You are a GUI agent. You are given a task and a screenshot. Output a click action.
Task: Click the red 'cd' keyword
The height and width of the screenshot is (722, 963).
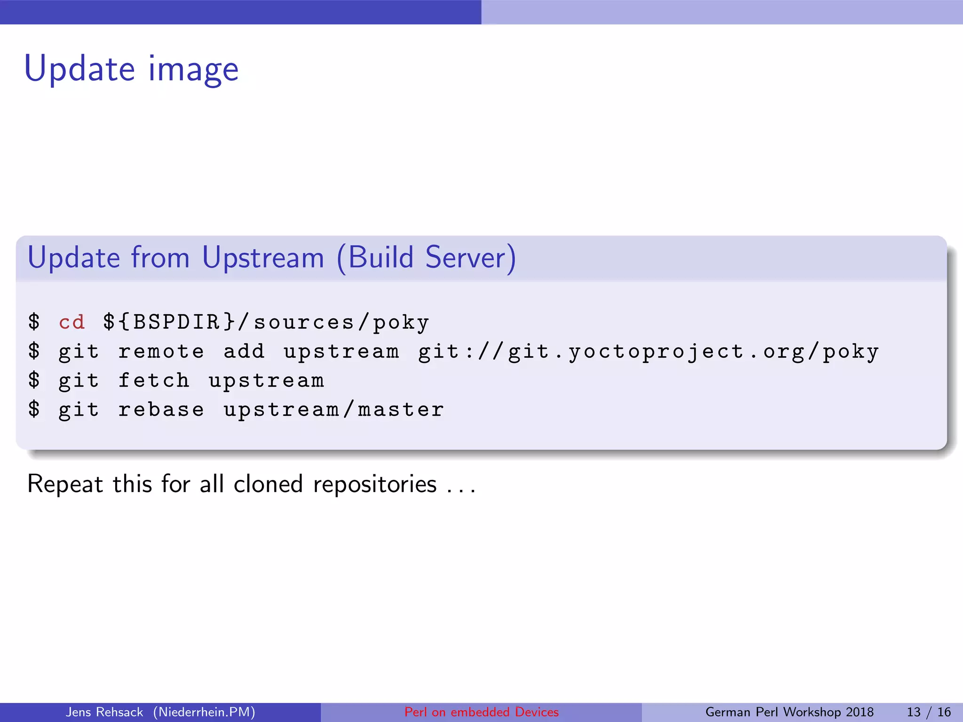click(72, 322)
